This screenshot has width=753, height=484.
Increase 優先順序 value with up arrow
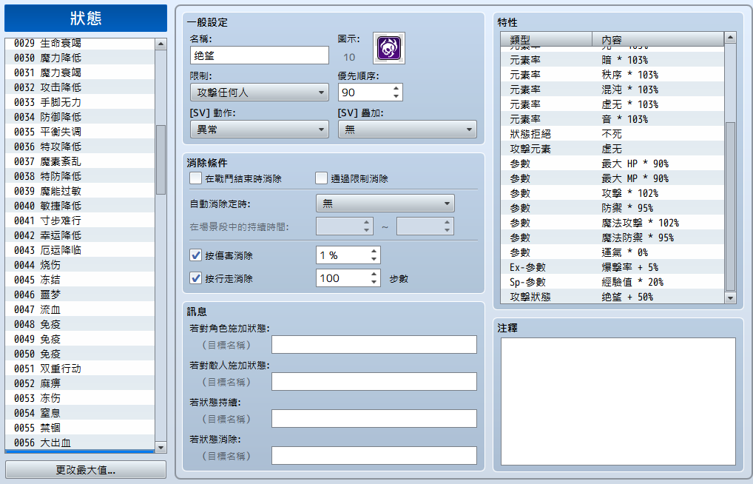(396, 88)
